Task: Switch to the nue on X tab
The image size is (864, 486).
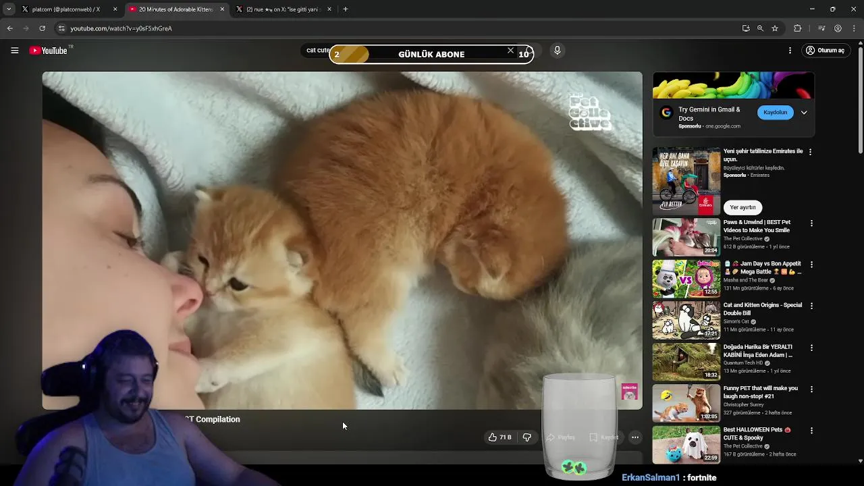Action: coord(282,9)
